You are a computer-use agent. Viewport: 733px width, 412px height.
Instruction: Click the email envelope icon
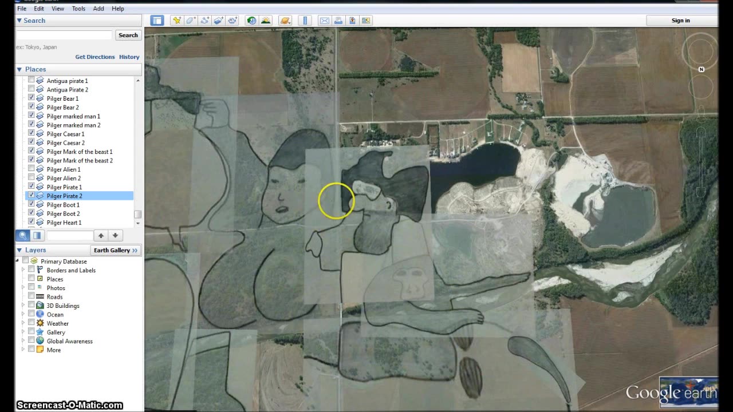[325, 21]
